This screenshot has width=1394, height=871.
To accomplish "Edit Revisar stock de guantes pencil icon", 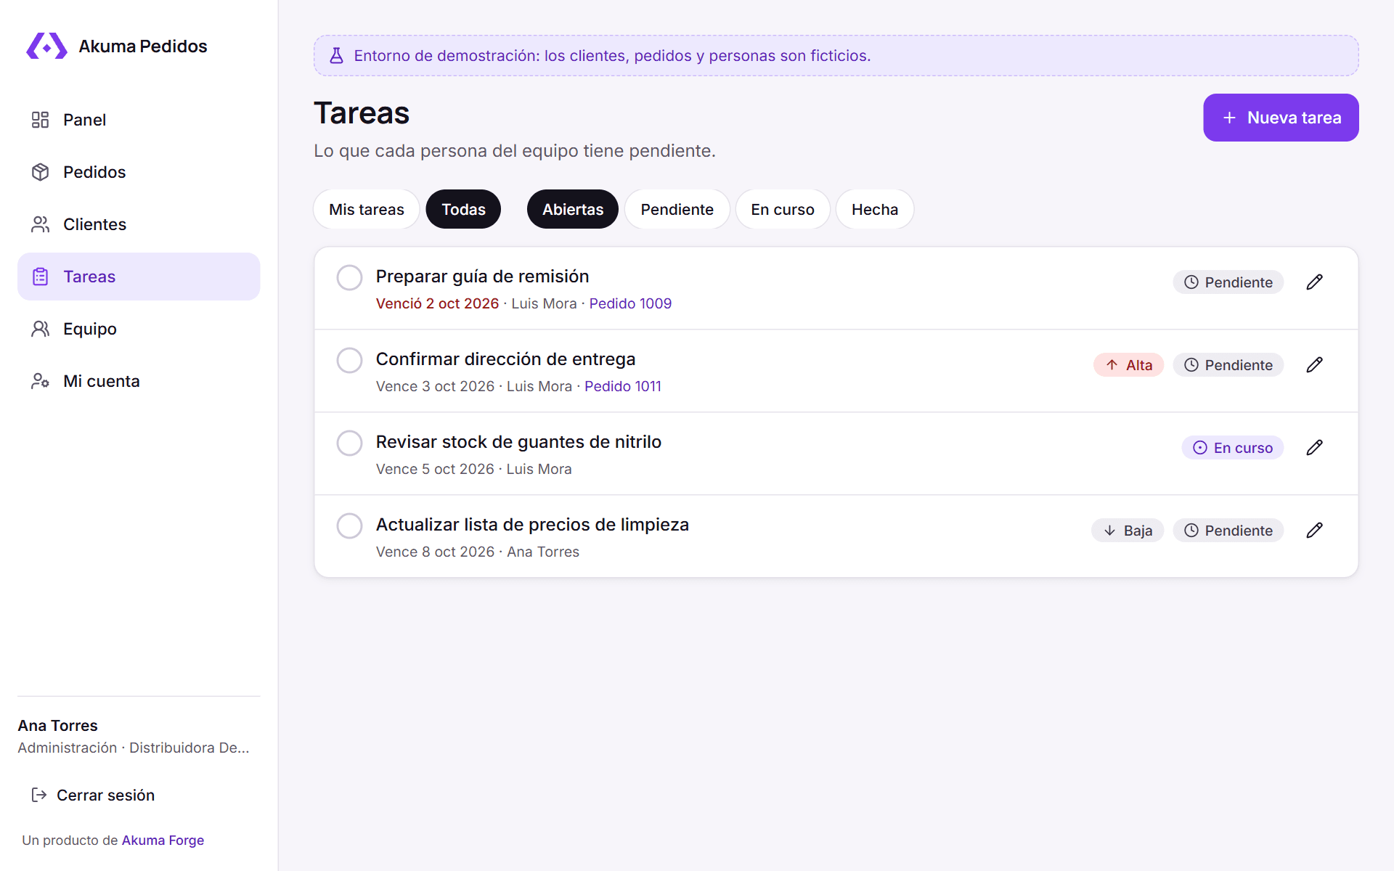I will tap(1314, 448).
